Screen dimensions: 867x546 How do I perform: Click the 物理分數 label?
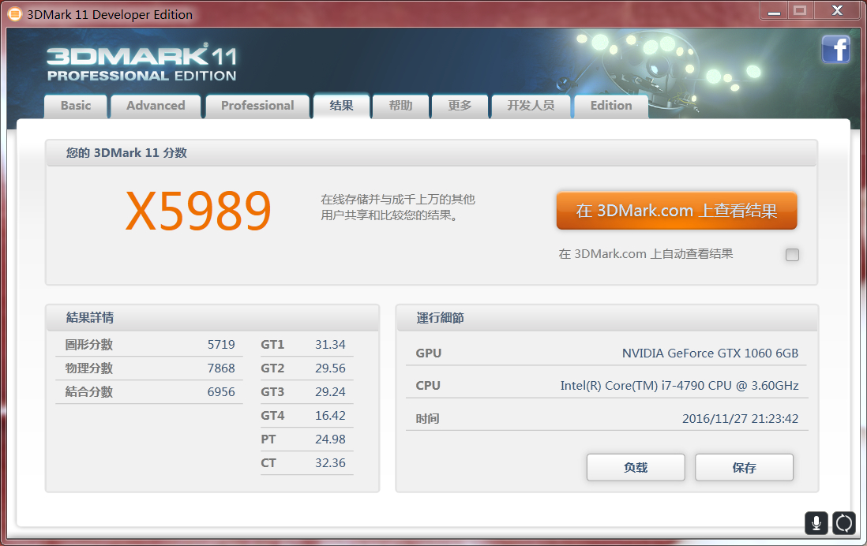[89, 368]
